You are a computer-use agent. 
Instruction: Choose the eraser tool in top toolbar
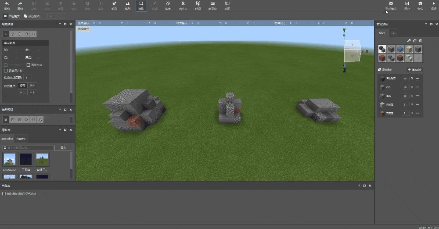pos(168,5)
